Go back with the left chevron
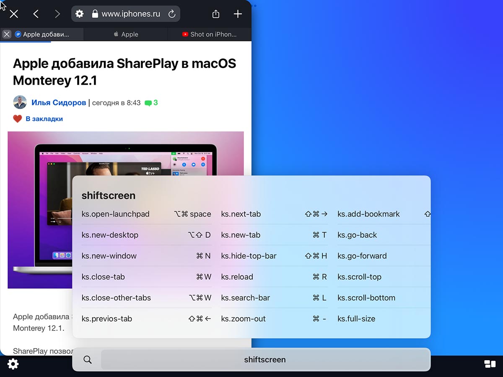The width and height of the screenshot is (503, 377). (x=36, y=14)
